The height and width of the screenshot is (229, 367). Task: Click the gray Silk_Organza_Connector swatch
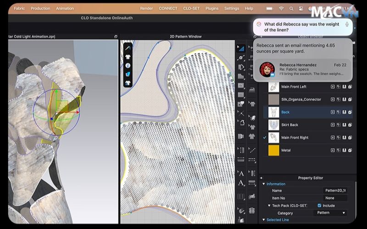[x=273, y=99]
